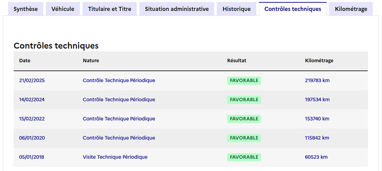This screenshot has height=171, width=382.
Task: Select the 115842 km mileage value
Action: click(317, 138)
